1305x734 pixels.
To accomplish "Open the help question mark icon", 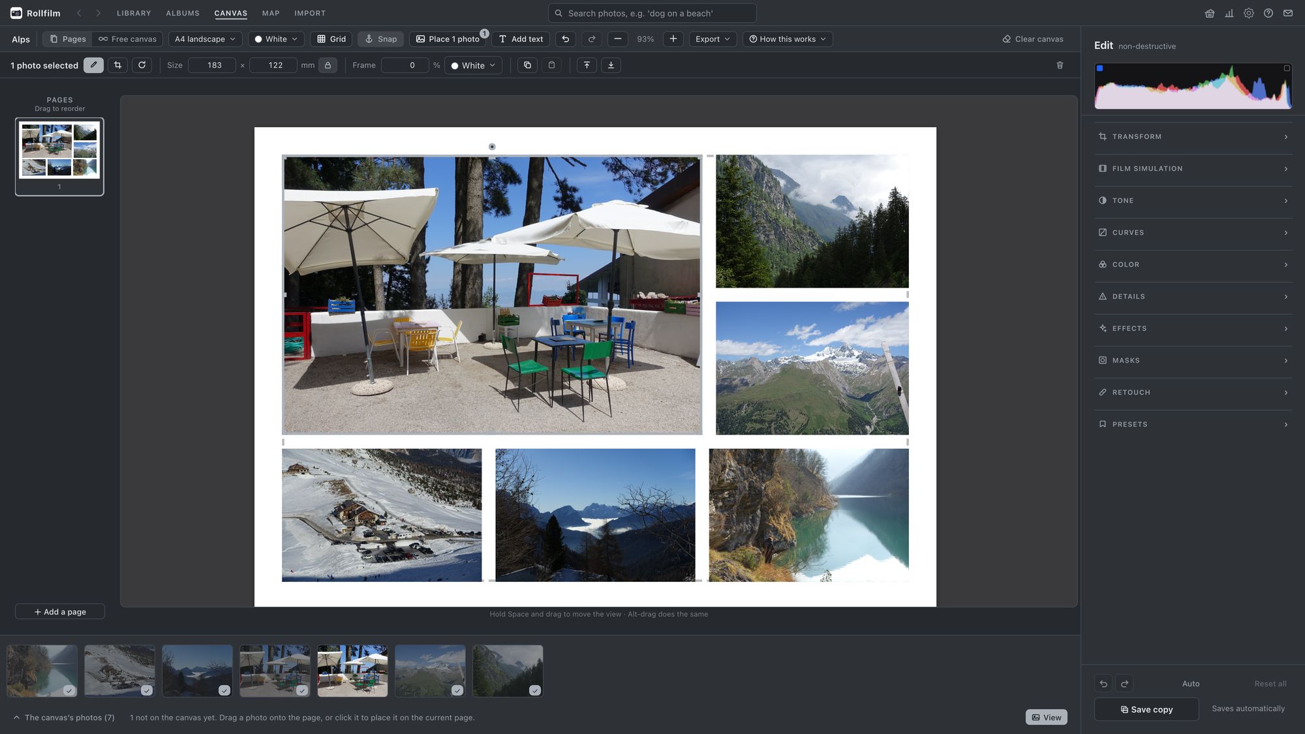I will [x=1268, y=13].
